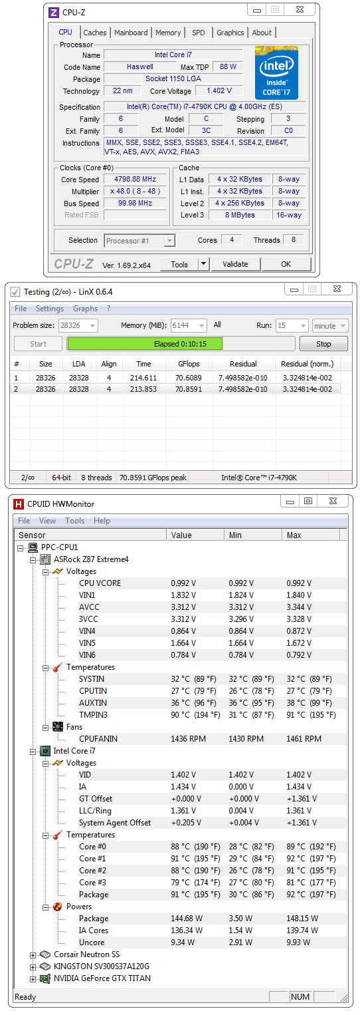
Task: Click the motherboard Voltages lightning icon
Action: tap(57, 571)
